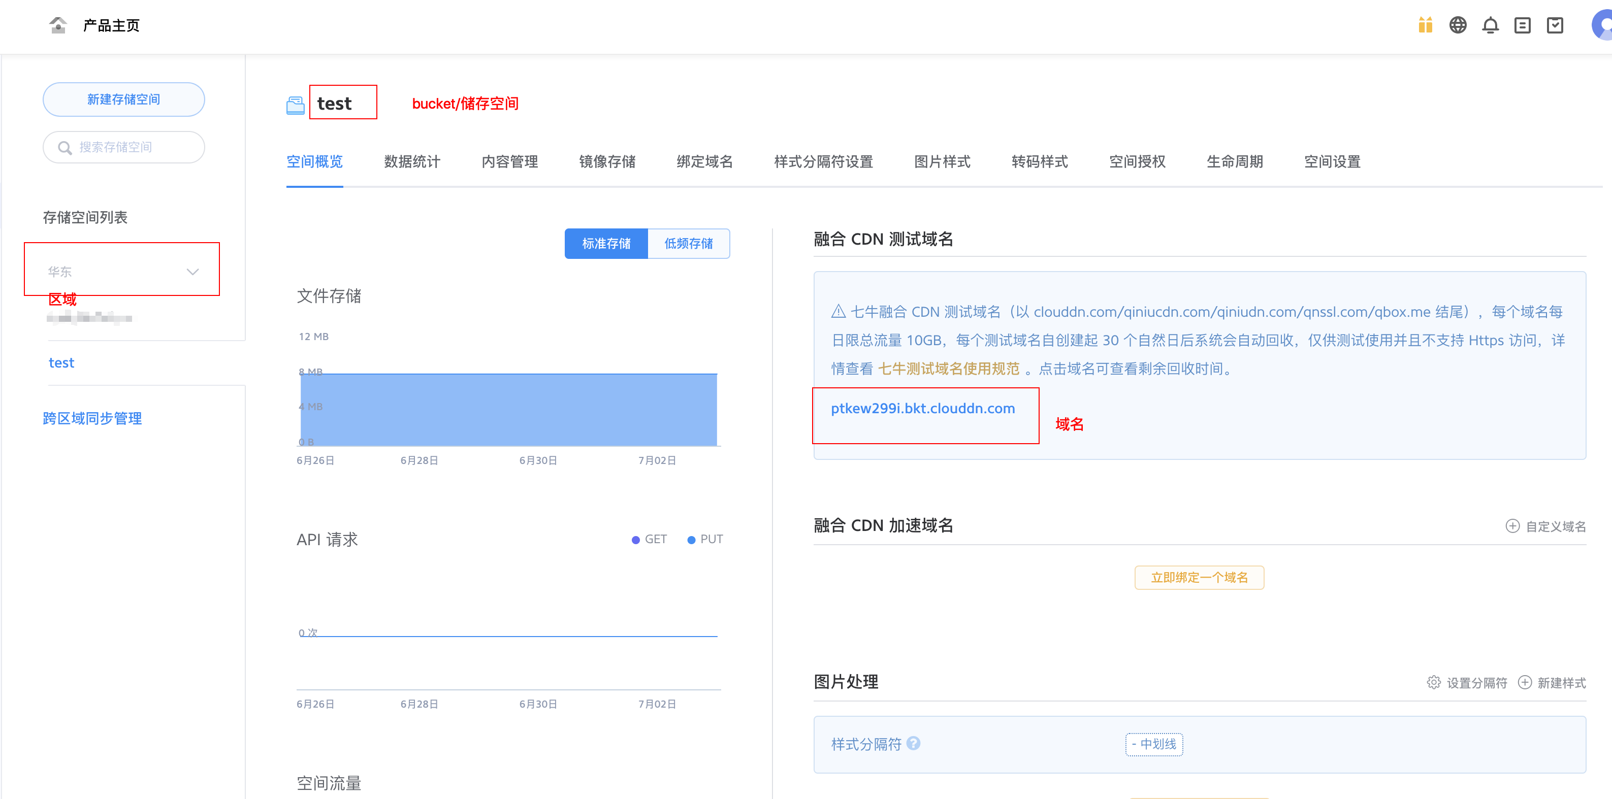This screenshot has height=799, width=1612.
Task: Open 跨区域同步管理 link
Action: point(92,419)
